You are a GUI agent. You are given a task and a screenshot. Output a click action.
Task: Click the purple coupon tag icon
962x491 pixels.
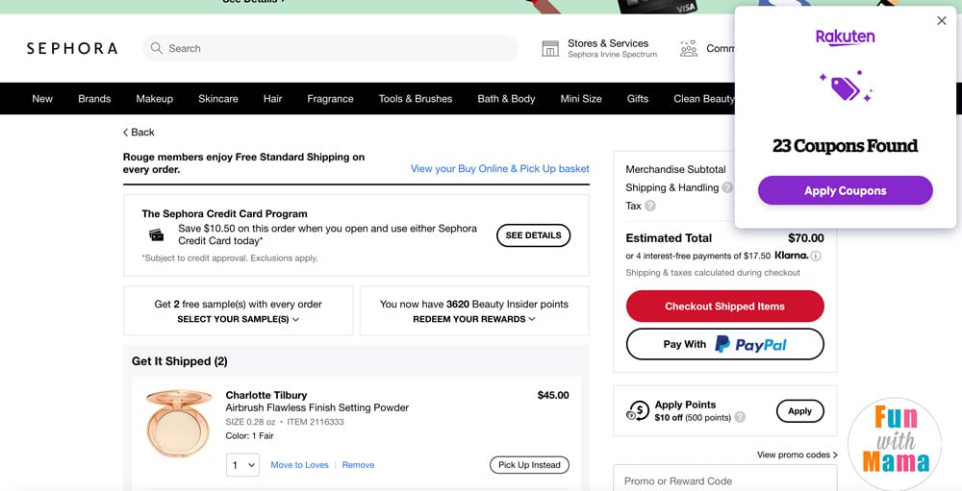pos(846,87)
